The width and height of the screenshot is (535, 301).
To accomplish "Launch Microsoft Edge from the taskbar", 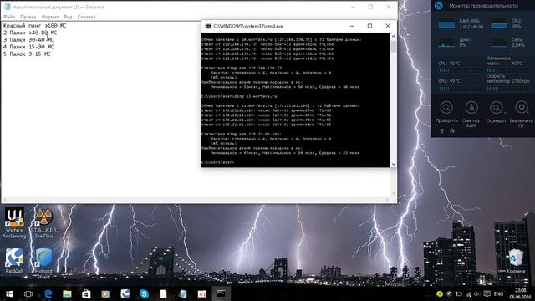I will [x=48, y=293].
